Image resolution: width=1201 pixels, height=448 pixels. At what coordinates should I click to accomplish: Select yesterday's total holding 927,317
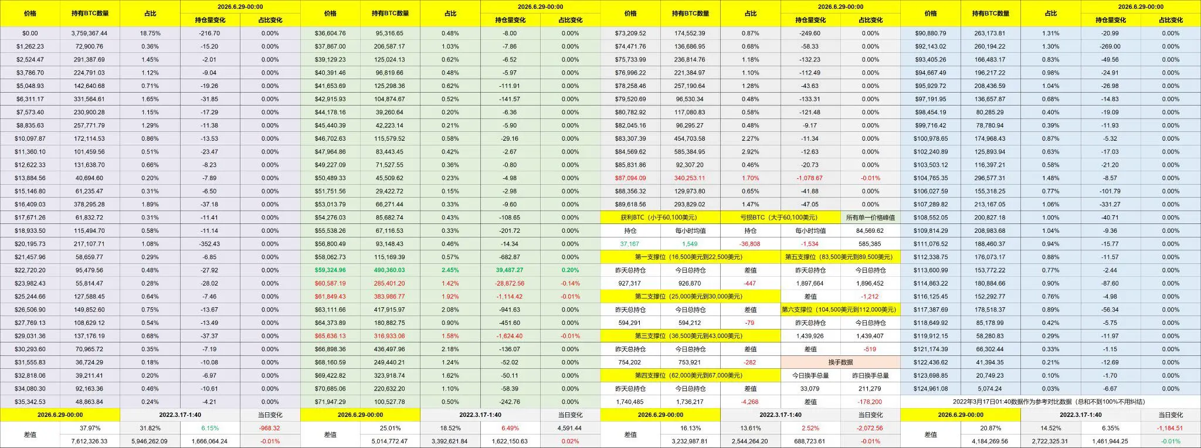tap(629, 283)
